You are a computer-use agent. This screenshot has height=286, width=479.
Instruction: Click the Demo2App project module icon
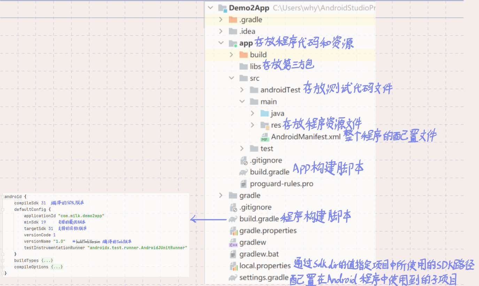(x=223, y=8)
